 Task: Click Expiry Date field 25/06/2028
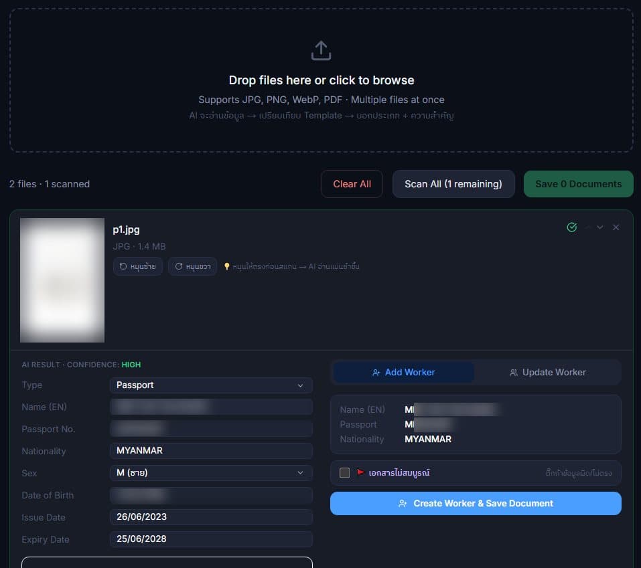(212, 539)
